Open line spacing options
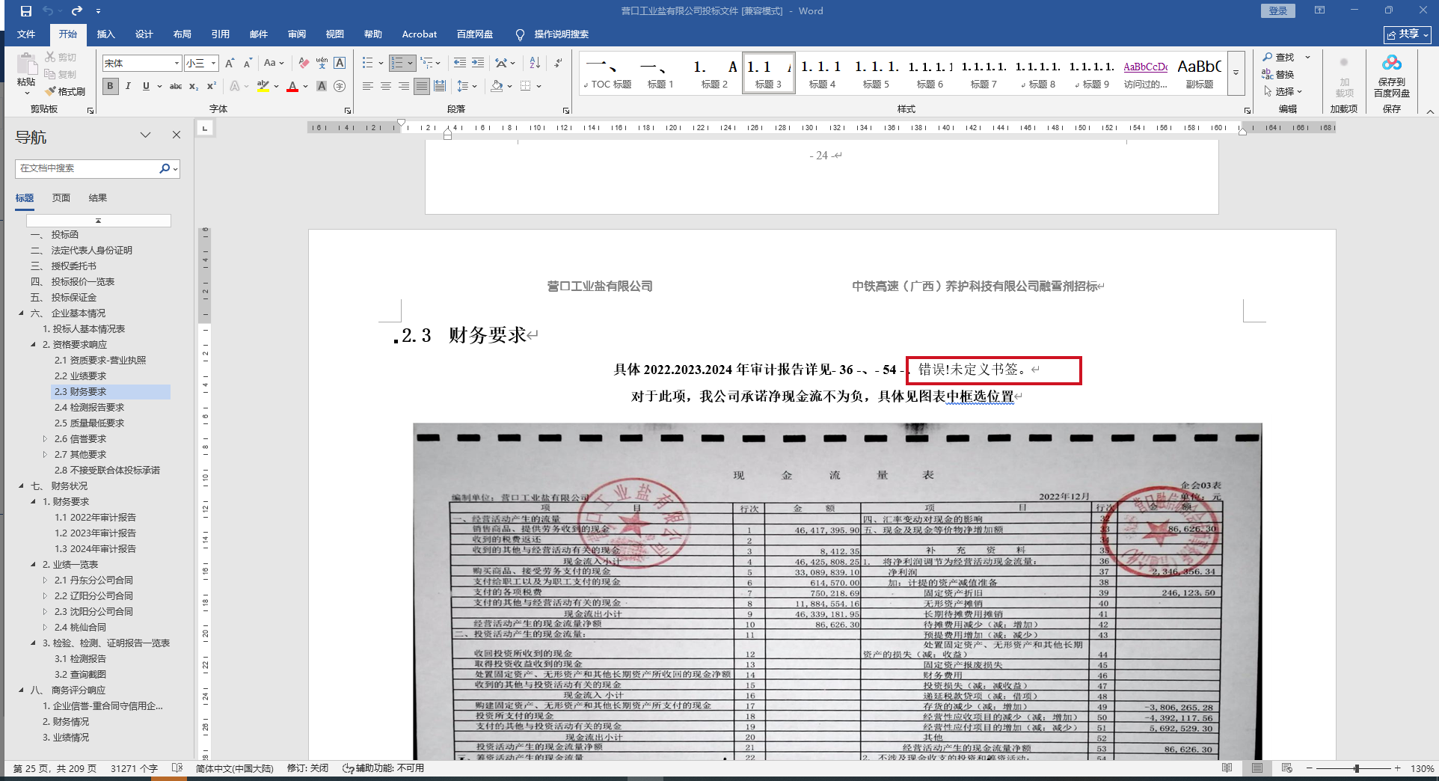 coord(466,86)
